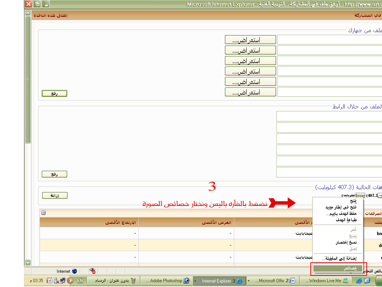Viewport: 382px width, 287px height.
Task: Focus the first file path field
Action: [330, 40]
